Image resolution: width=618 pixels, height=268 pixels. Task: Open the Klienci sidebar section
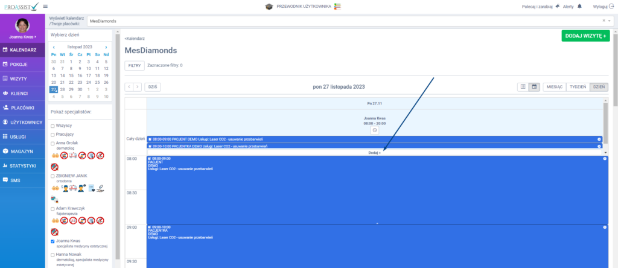(x=19, y=93)
